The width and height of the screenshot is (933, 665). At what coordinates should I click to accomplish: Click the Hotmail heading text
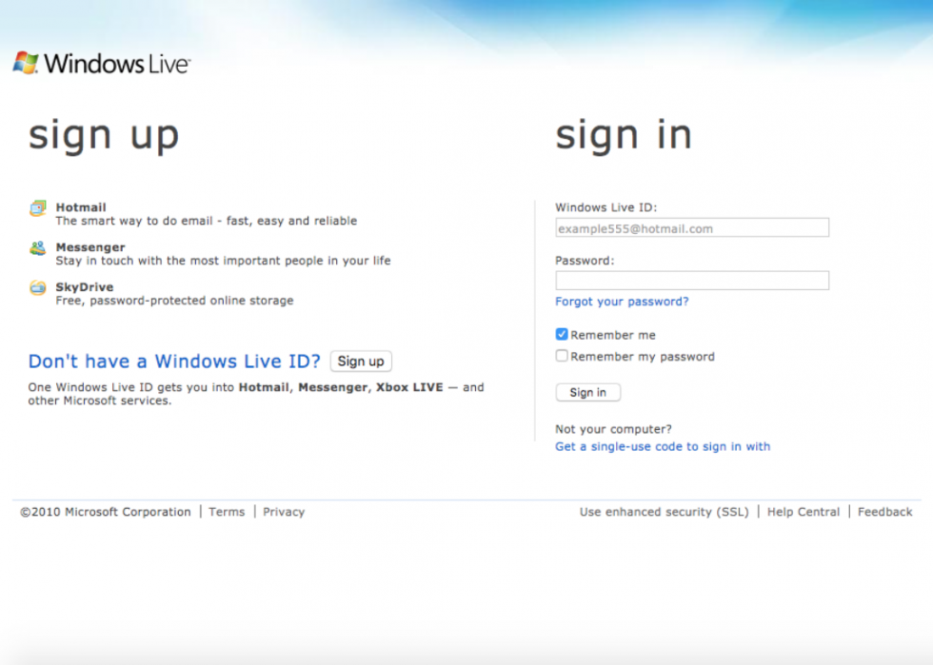tap(81, 207)
